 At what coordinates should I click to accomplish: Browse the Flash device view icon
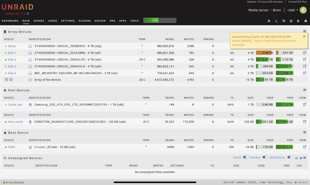[304, 147]
